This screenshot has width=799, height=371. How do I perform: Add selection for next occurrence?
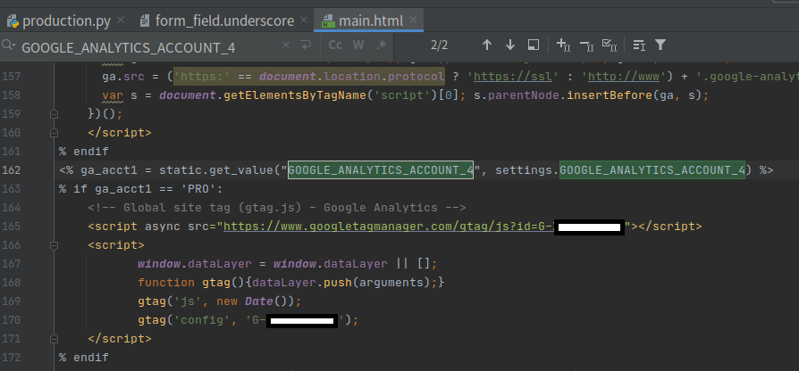(x=563, y=45)
